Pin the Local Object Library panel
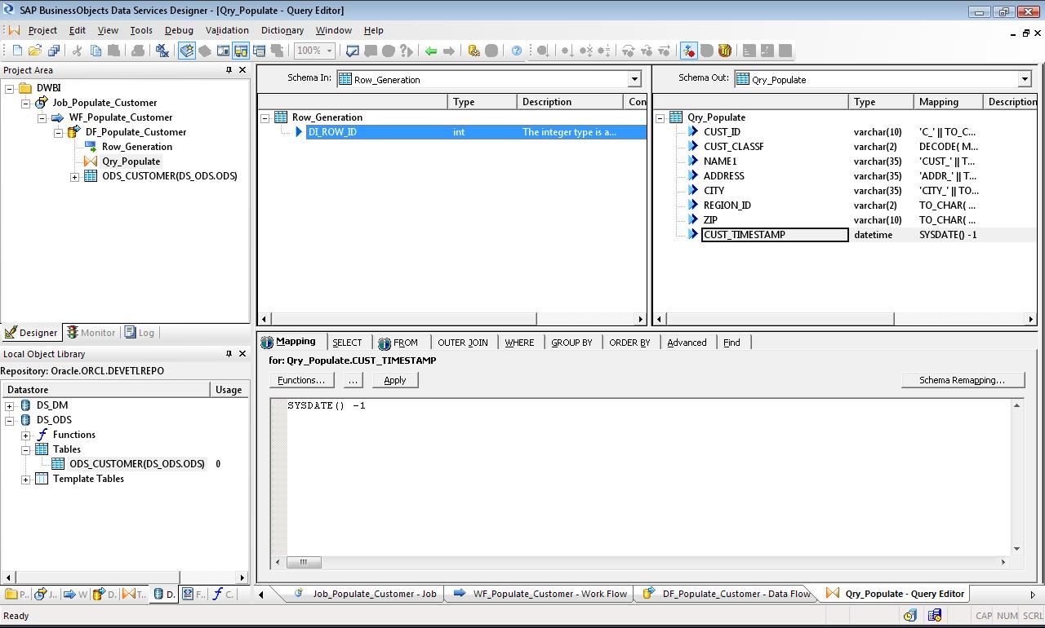1045x628 pixels. click(x=229, y=354)
